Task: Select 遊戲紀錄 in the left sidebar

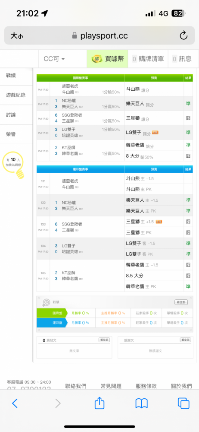Action: [16, 95]
